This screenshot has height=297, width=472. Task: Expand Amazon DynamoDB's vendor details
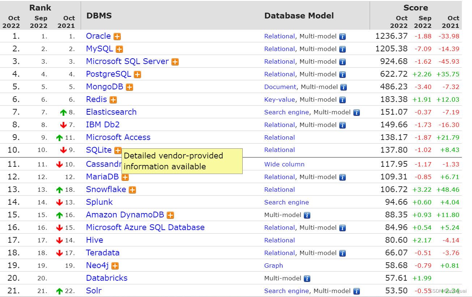[170, 215]
